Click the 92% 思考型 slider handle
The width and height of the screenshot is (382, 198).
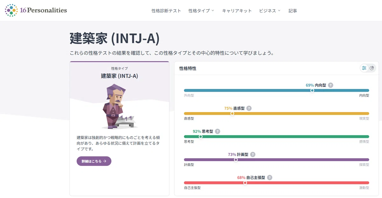click(x=201, y=137)
